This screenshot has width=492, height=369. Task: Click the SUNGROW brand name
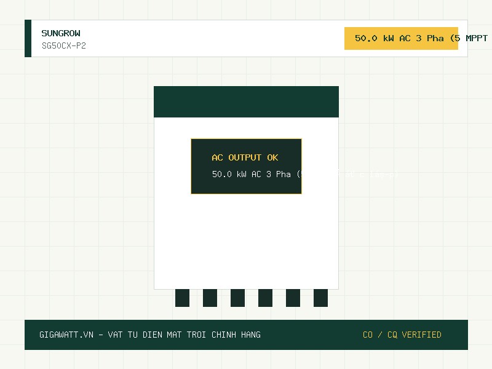61,33
